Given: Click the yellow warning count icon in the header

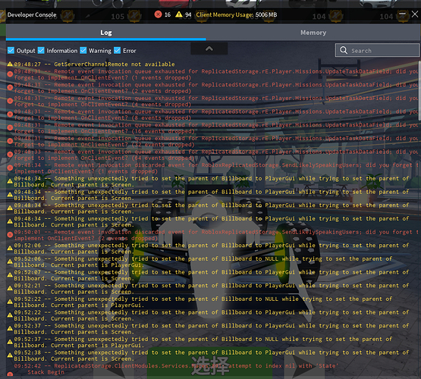Looking at the screenshot, I should (x=179, y=14).
